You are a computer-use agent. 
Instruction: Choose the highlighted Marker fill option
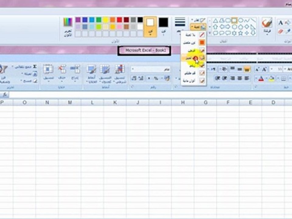(x=194, y=58)
